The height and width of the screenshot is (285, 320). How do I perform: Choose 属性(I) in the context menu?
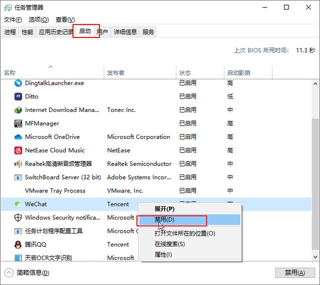coord(190,254)
